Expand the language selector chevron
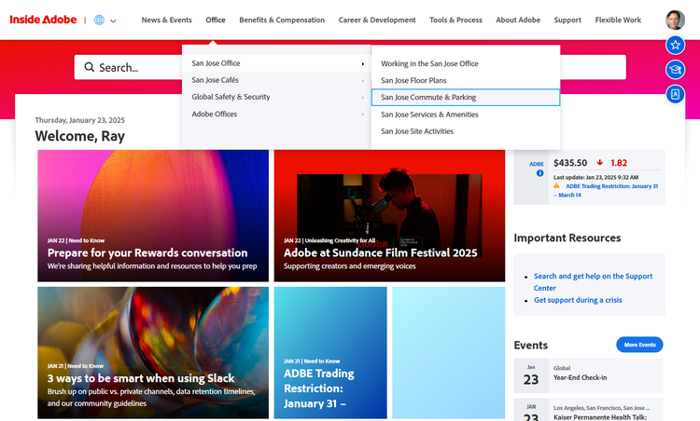Viewport: 700px width, 421px height. (x=113, y=20)
